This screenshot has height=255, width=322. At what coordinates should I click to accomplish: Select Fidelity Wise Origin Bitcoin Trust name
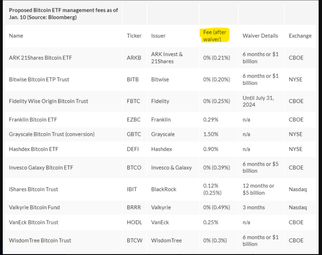point(48,101)
